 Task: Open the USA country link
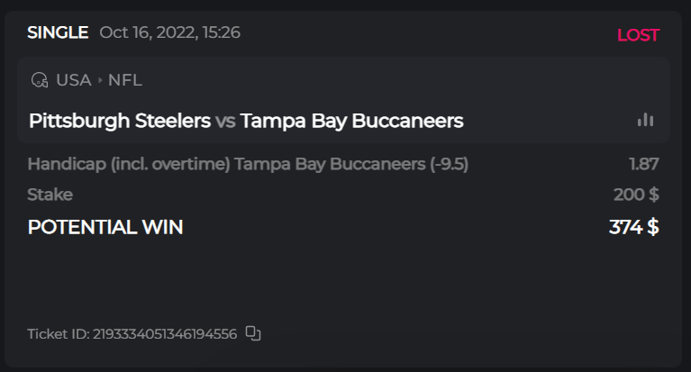[x=73, y=80]
